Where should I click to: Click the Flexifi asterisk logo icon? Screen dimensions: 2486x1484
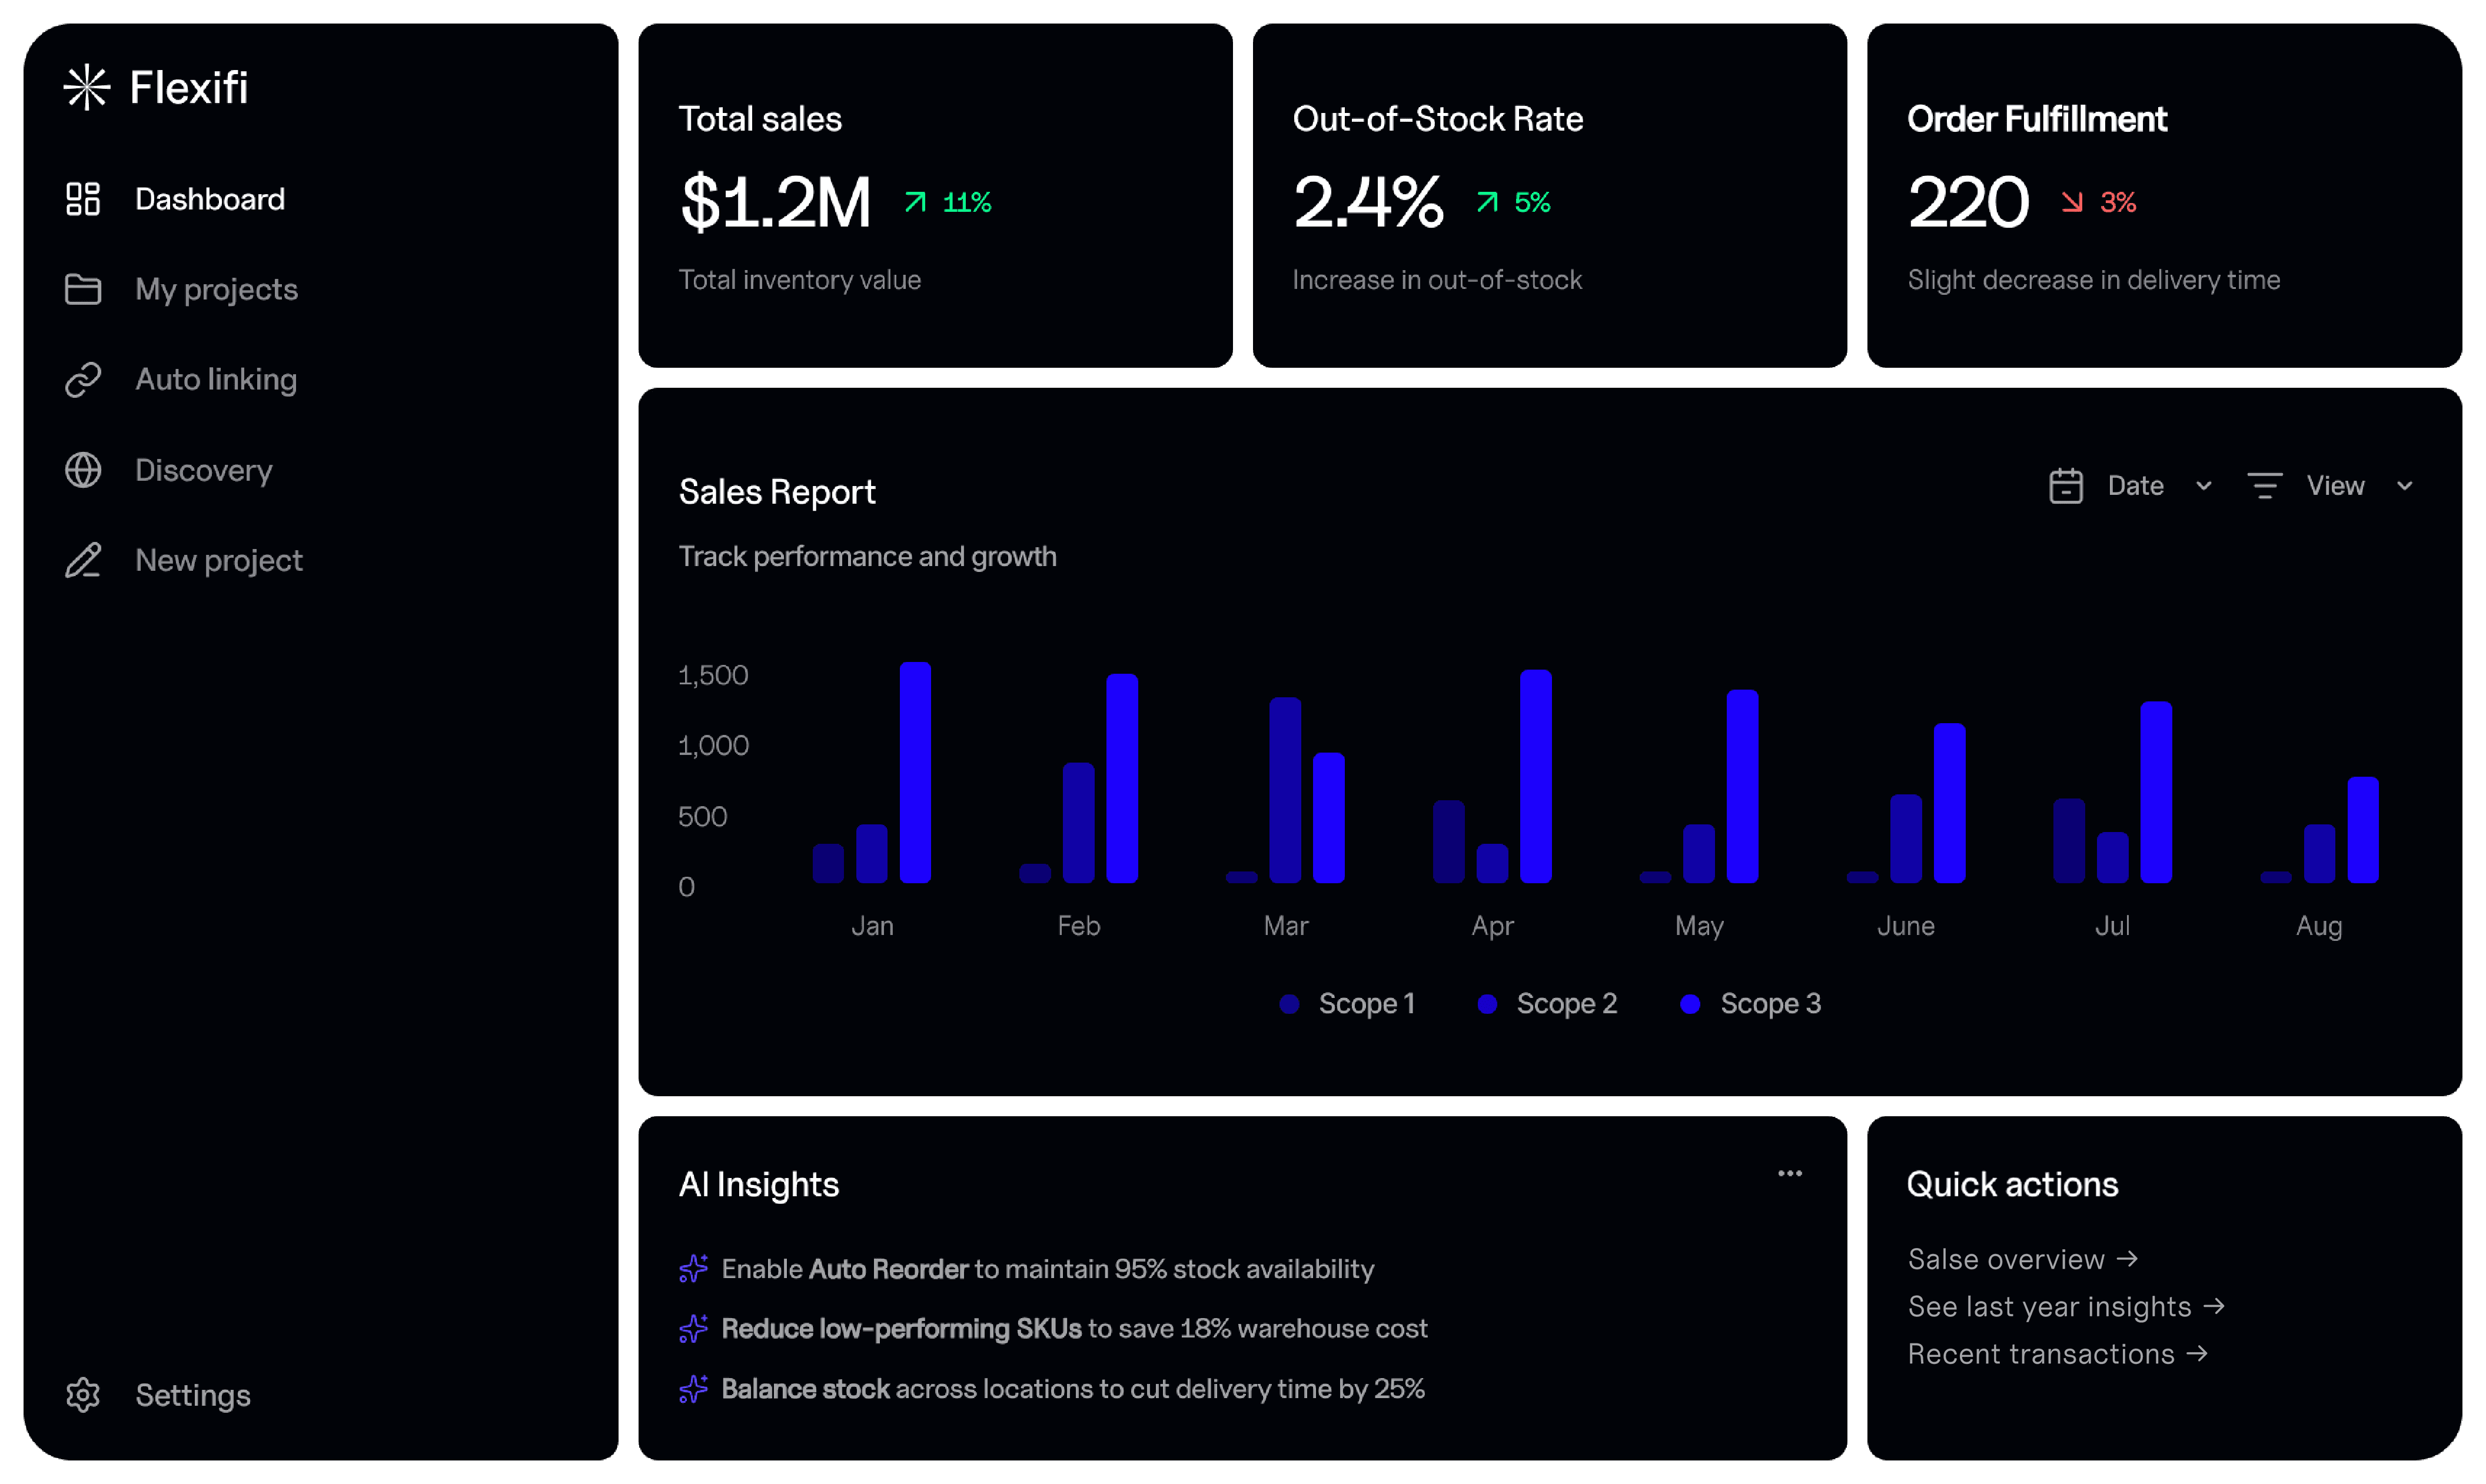[x=87, y=87]
